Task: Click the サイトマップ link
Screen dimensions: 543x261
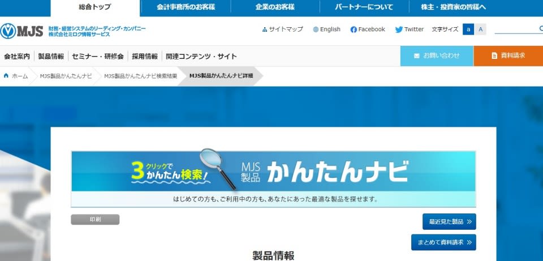Action: (286, 29)
